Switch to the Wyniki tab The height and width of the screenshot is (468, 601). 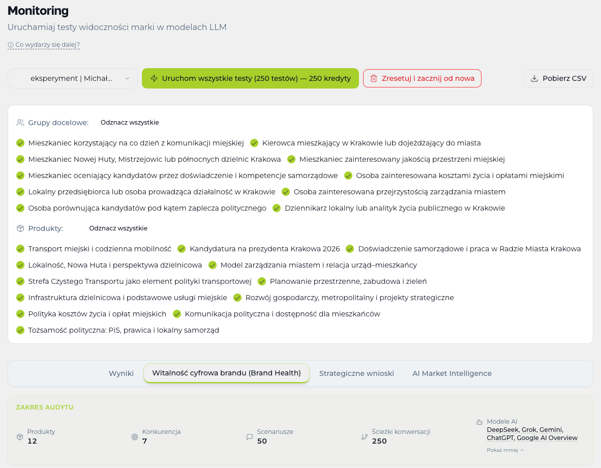121,373
